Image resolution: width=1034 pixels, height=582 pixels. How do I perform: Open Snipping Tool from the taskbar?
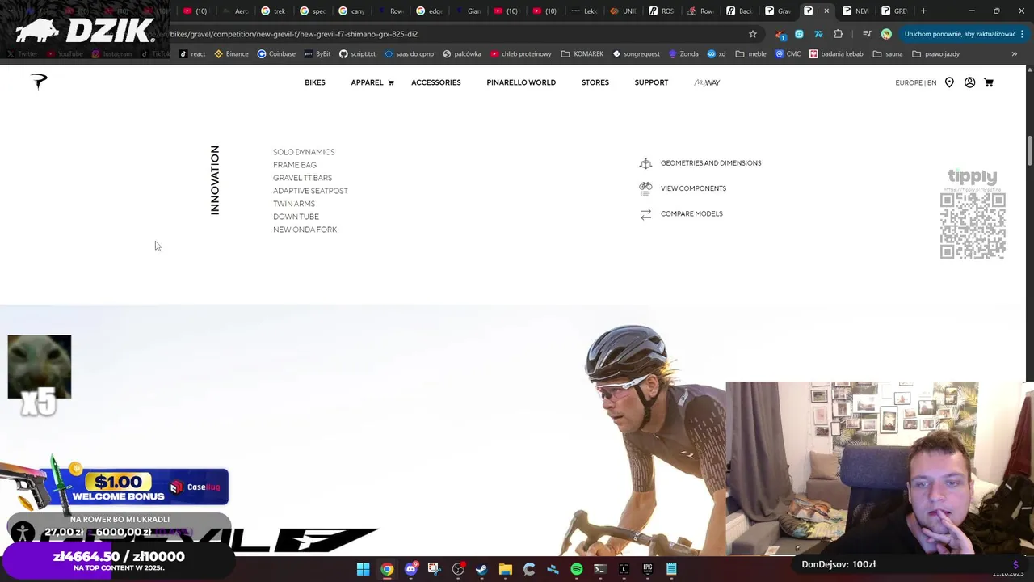(434, 569)
